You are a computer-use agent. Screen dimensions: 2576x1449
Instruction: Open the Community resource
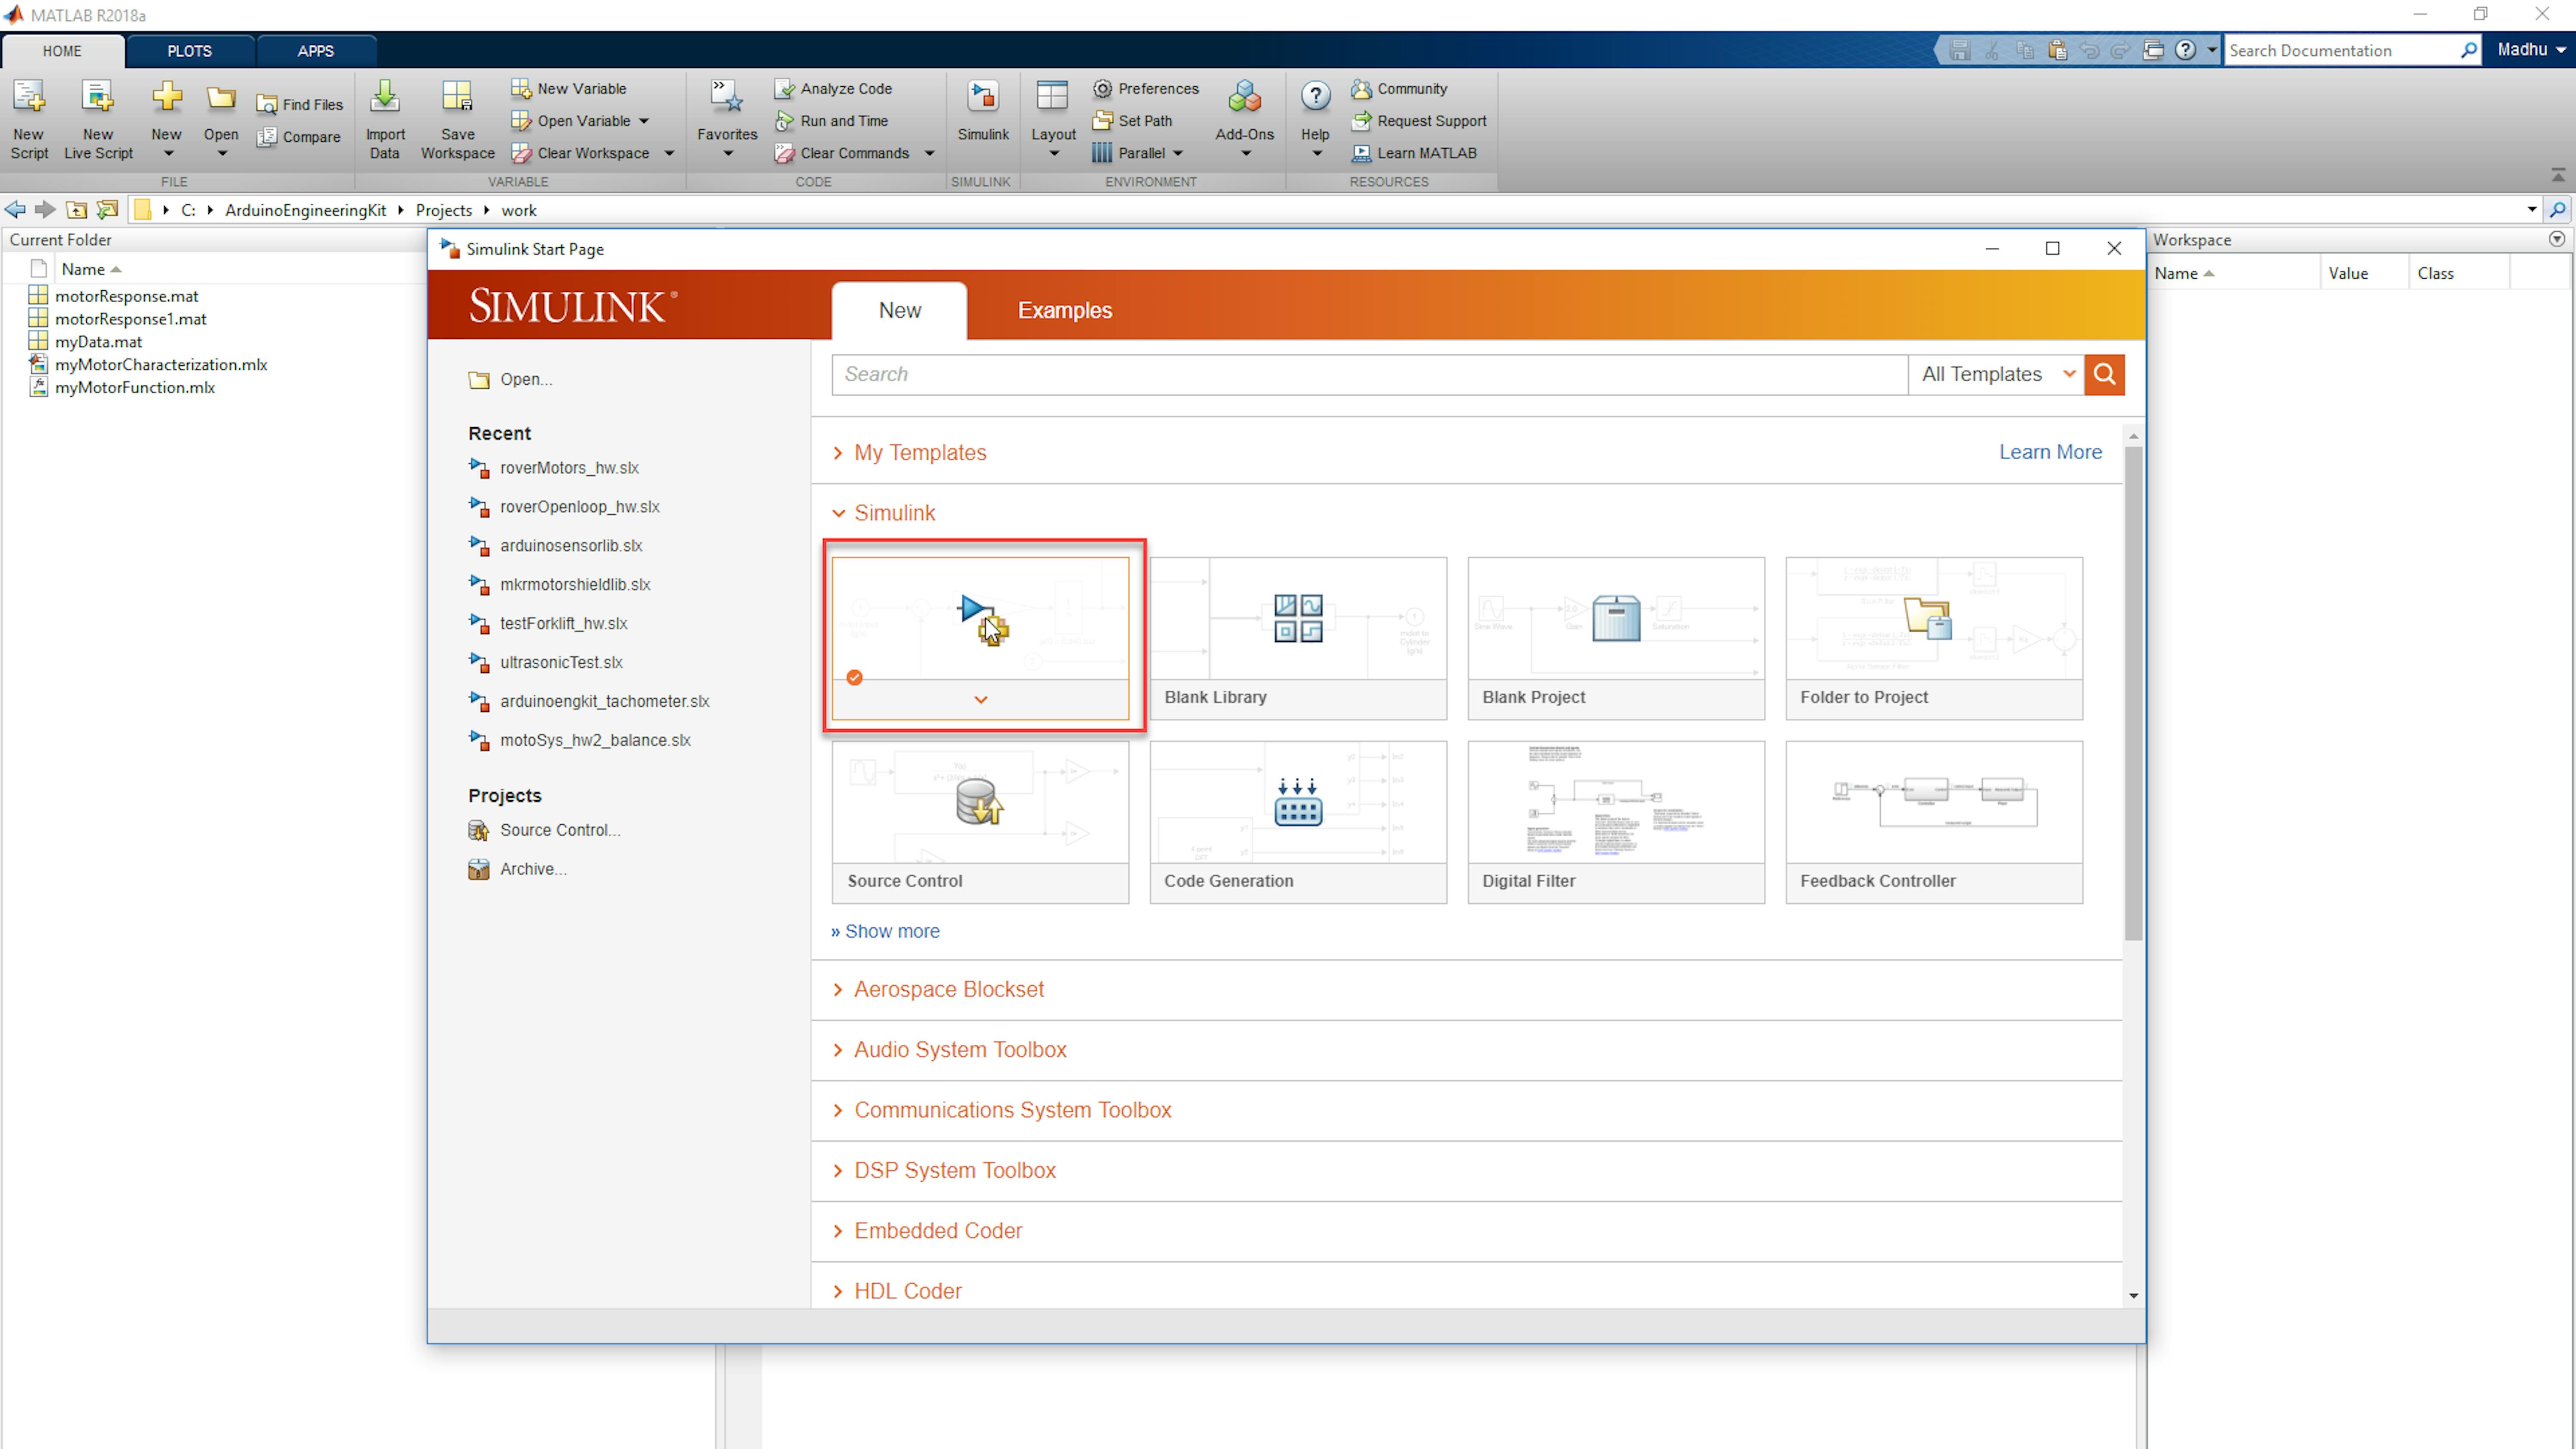(x=1399, y=89)
